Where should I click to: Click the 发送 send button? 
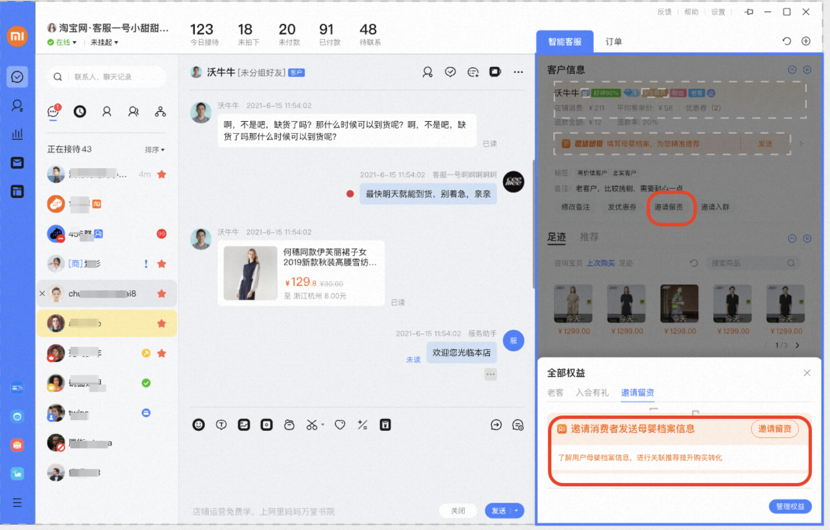[499, 511]
